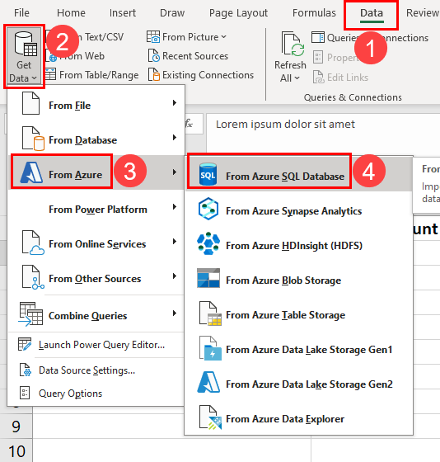Open the Get Data dropdown button
This screenshot has height=462, width=440.
tap(24, 56)
